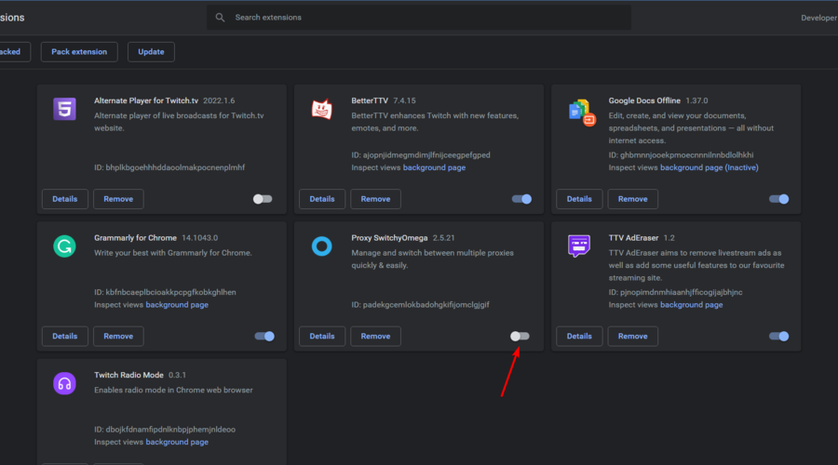Image resolution: width=838 pixels, height=465 pixels.
Task: Open Details for Google Docs Offline
Action: coord(579,199)
